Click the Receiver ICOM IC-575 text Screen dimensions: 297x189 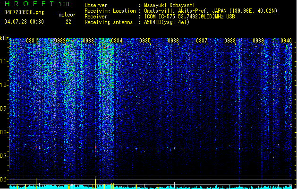point(189,17)
